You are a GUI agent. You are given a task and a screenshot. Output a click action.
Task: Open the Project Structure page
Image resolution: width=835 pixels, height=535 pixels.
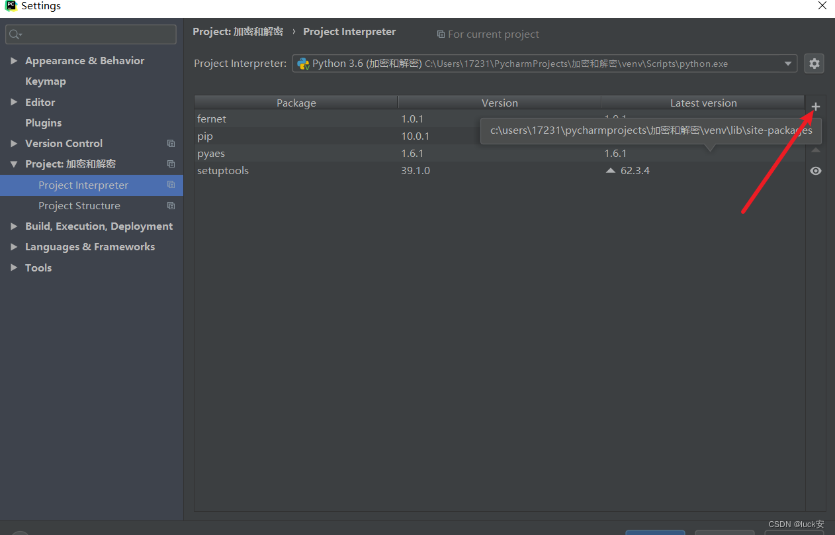(x=79, y=206)
